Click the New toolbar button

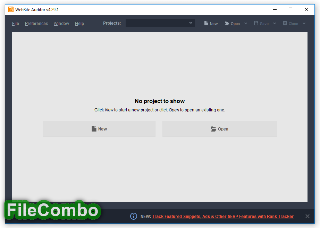click(211, 24)
